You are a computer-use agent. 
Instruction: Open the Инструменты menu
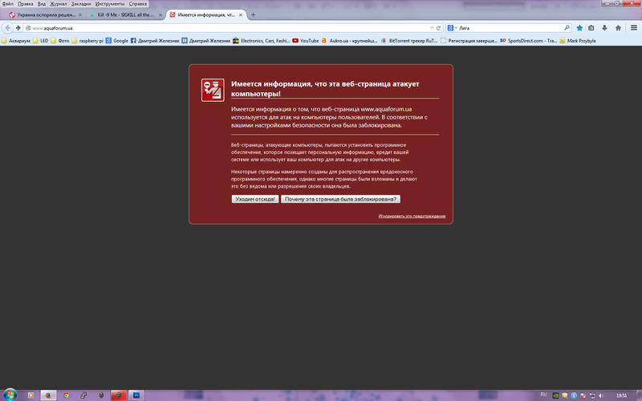click(109, 4)
